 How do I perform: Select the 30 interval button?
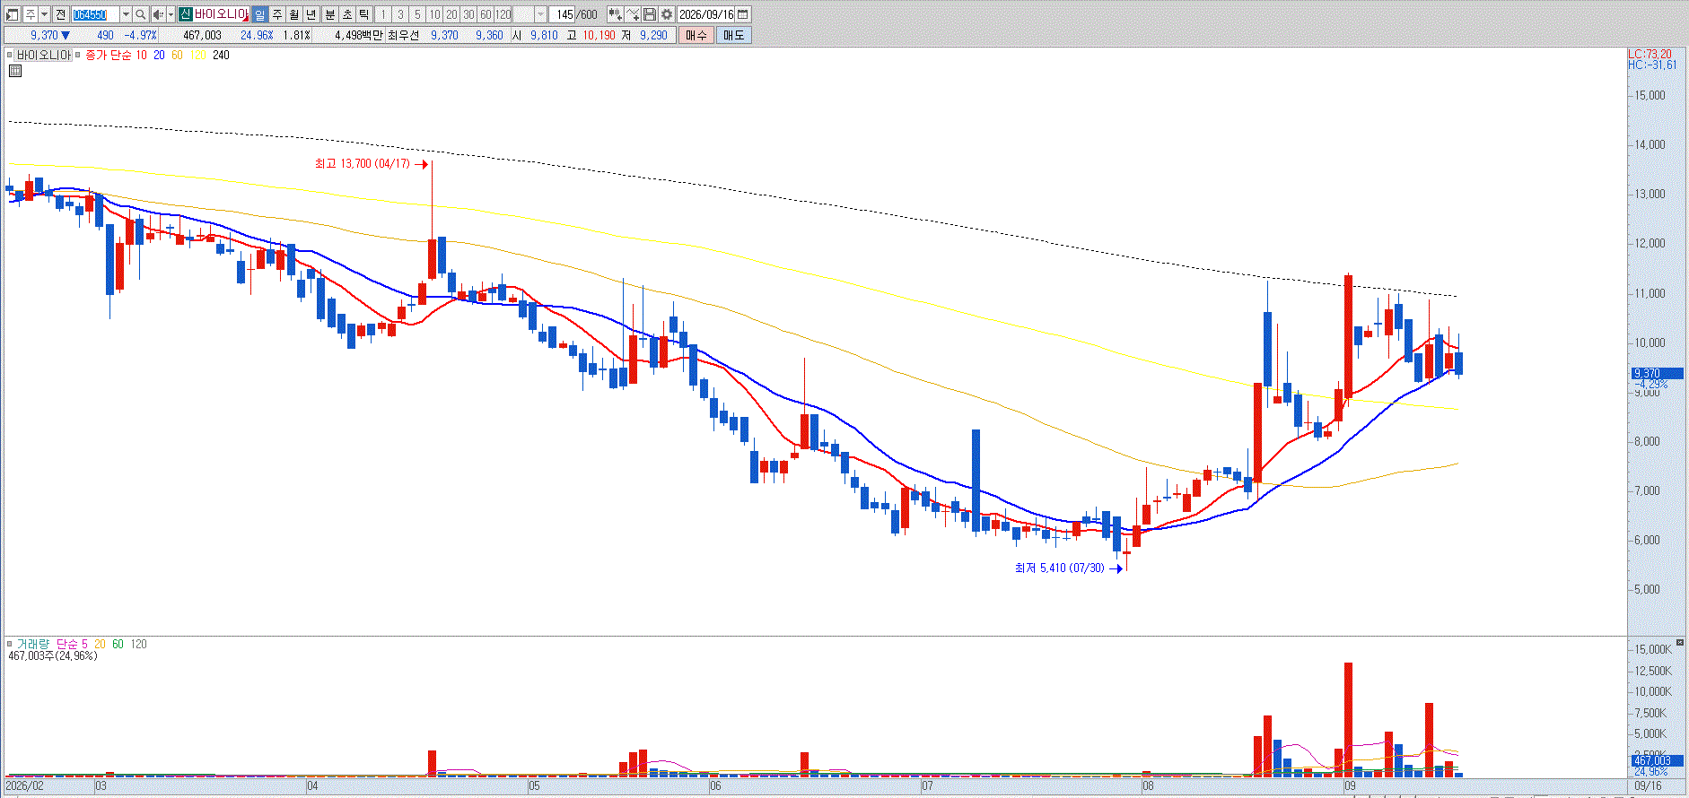pos(468,14)
